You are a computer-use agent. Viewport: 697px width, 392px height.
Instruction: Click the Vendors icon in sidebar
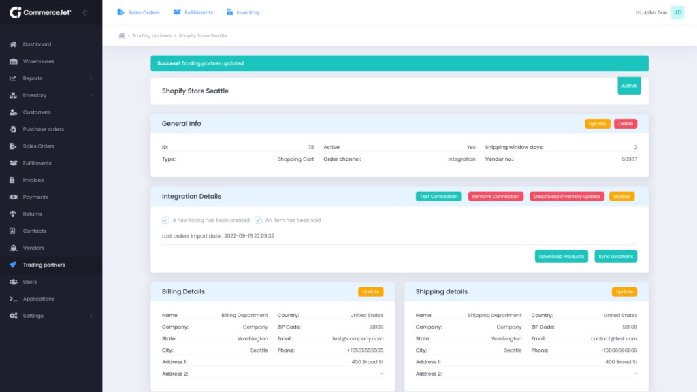[x=14, y=248]
